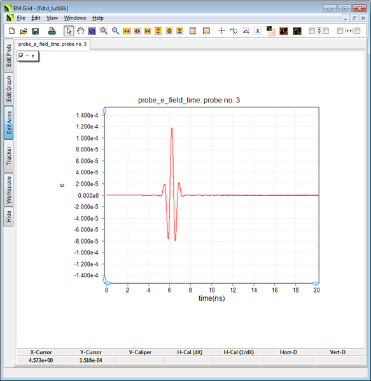Save the graph with the floppy disk icon
This screenshot has height=381, width=371.
pyautogui.click(x=36, y=31)
